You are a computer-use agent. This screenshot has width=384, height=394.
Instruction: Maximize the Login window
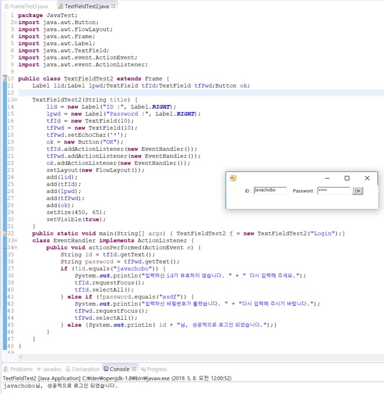[347, 178]
